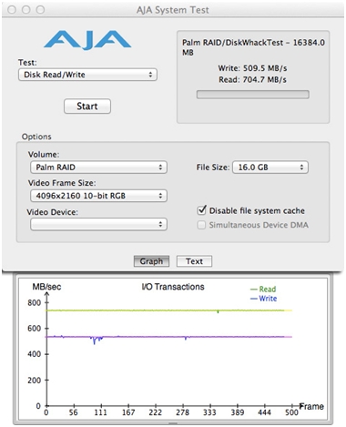Change the File Size dropdown from 16.0 GB
This screenshot has height=427, width=346.
pos(270,168)
